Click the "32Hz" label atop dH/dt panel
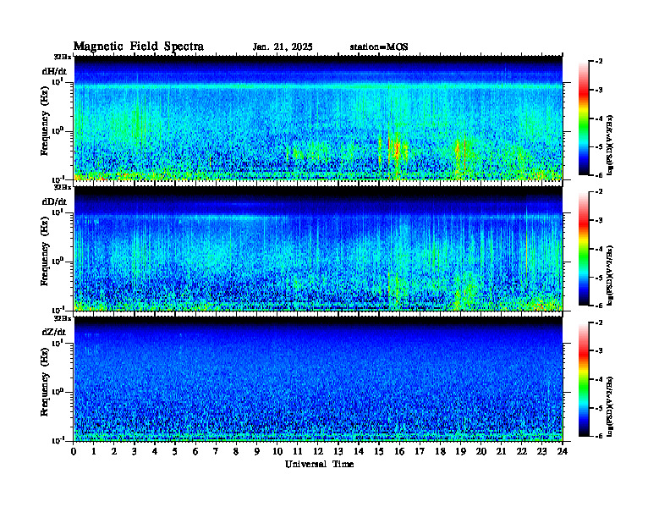670x518 pixels. coord(63,57)
